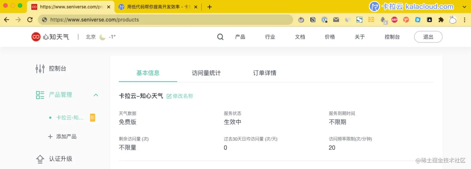Click the rabbit profile avatar
This screenshot has height=169, width=471.
coord(453,20)
